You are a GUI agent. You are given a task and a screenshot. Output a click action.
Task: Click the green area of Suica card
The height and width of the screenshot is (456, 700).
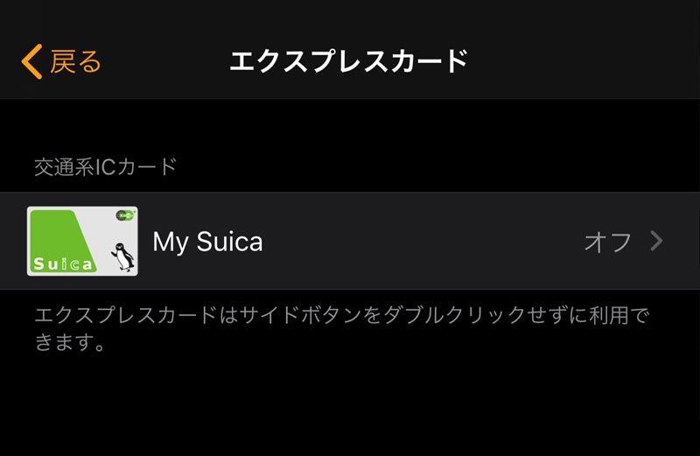pos(58,235)
